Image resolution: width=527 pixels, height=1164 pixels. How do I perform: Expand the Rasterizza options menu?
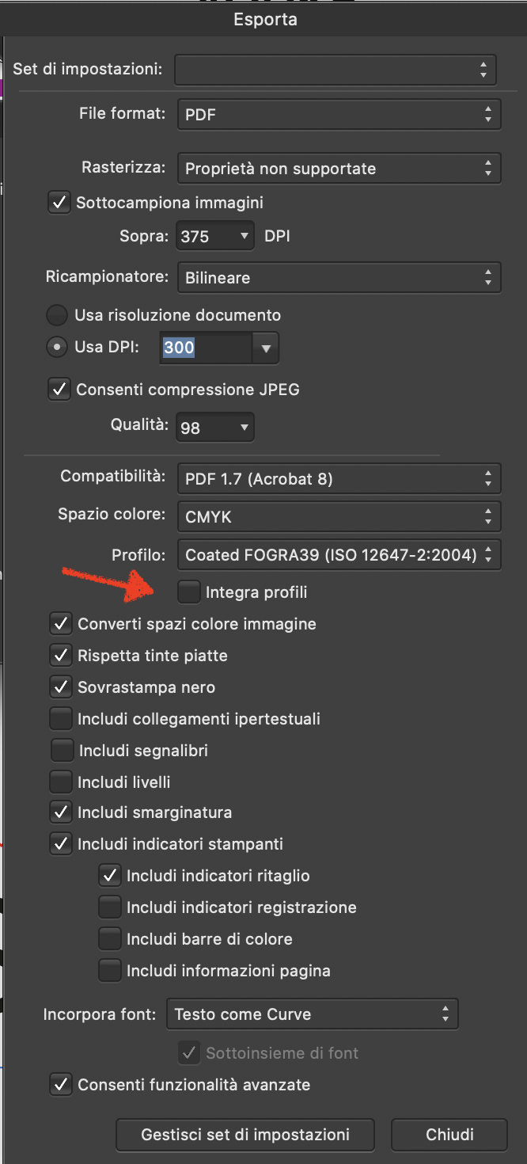pos(339,169)
